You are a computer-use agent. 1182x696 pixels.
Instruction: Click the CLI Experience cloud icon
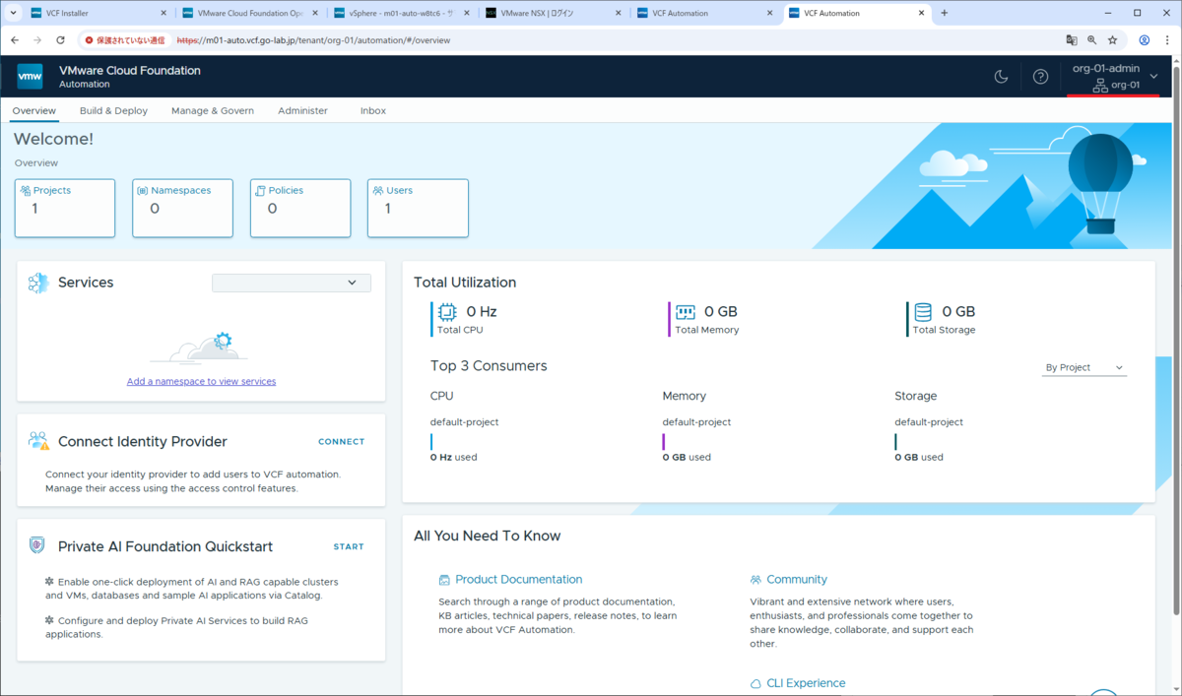(x=755, y=683)
